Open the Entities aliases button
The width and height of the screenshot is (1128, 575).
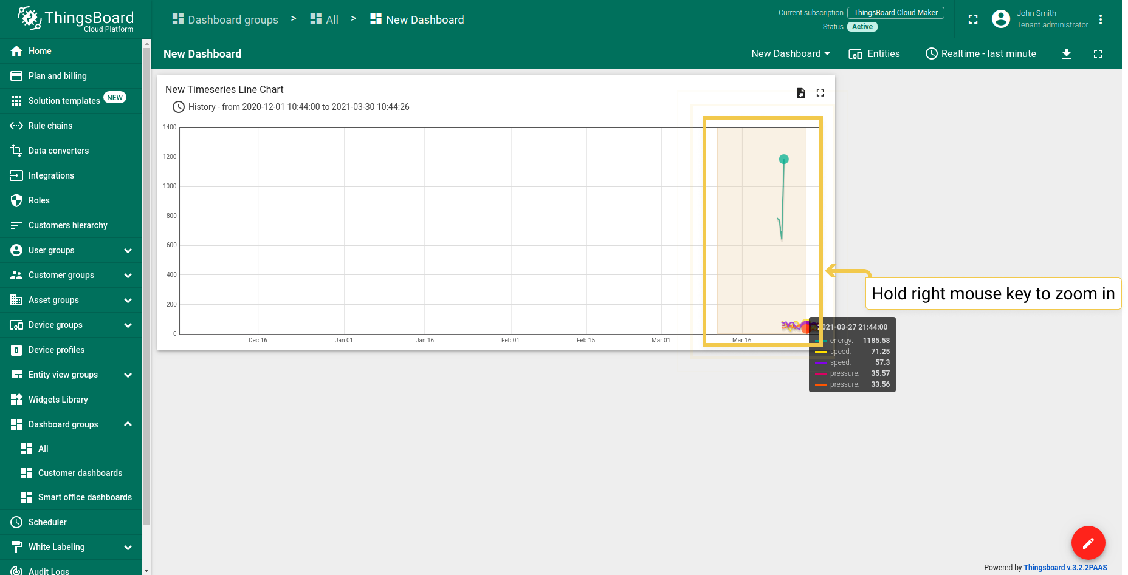(x=875, y=53)
